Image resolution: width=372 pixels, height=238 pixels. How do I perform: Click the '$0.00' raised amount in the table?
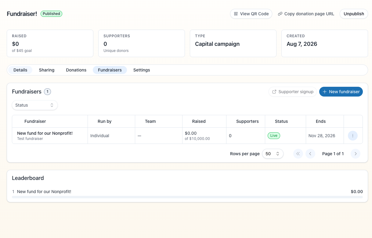[x=191, y=133]
